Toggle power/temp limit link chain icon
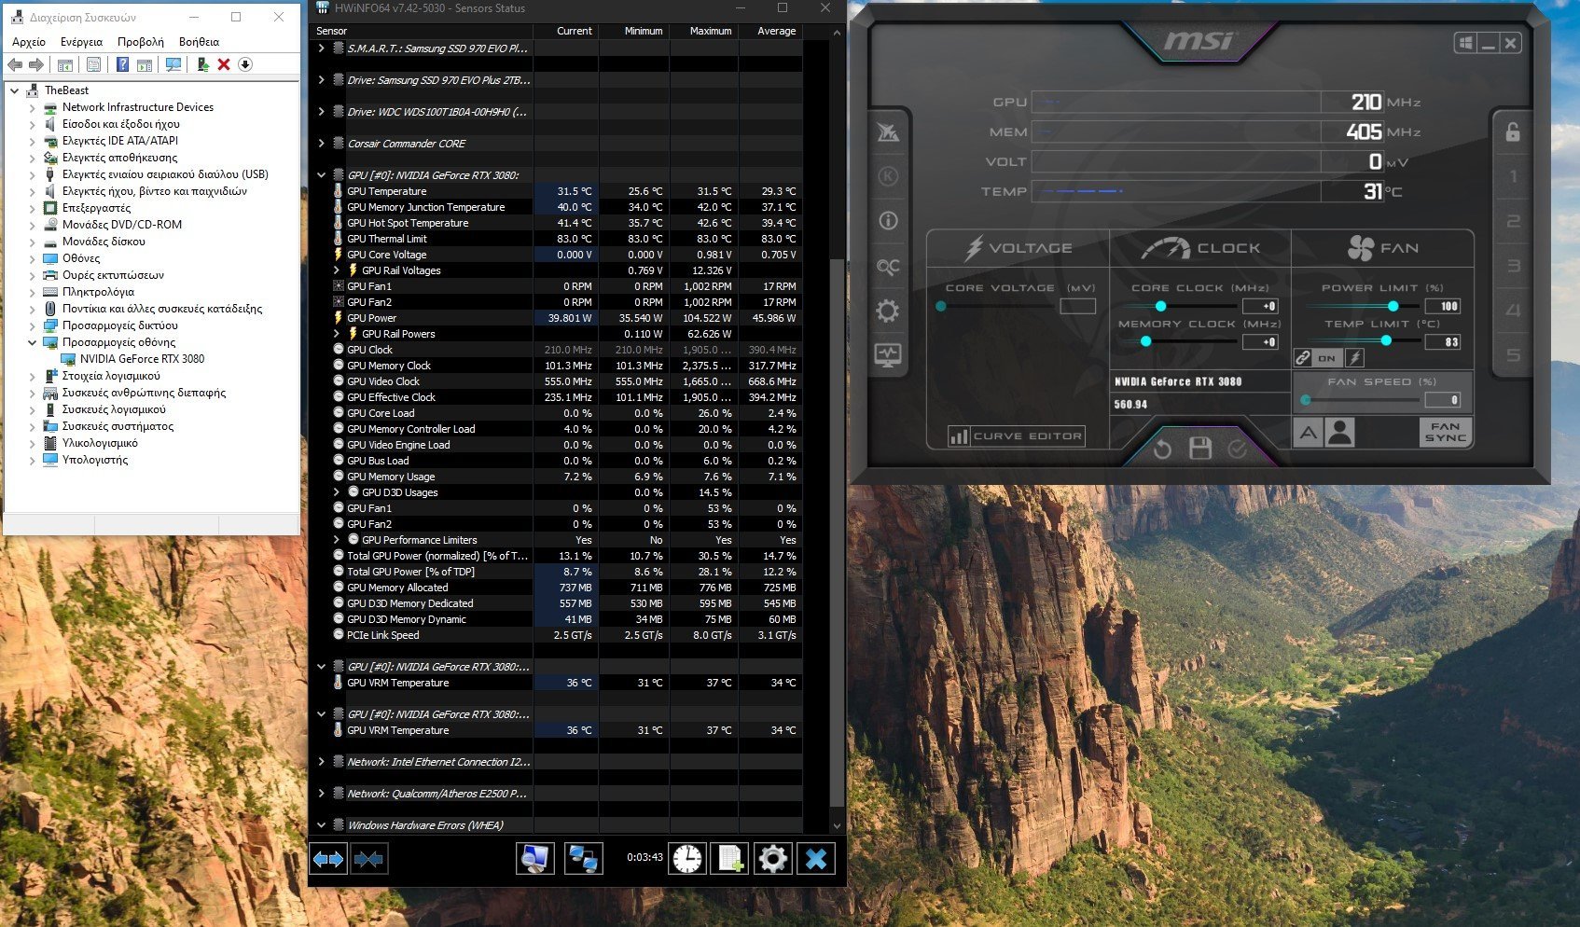The height and width of the screenshot is (927, 1580). pyautogui.click(x=1303, y=358)
